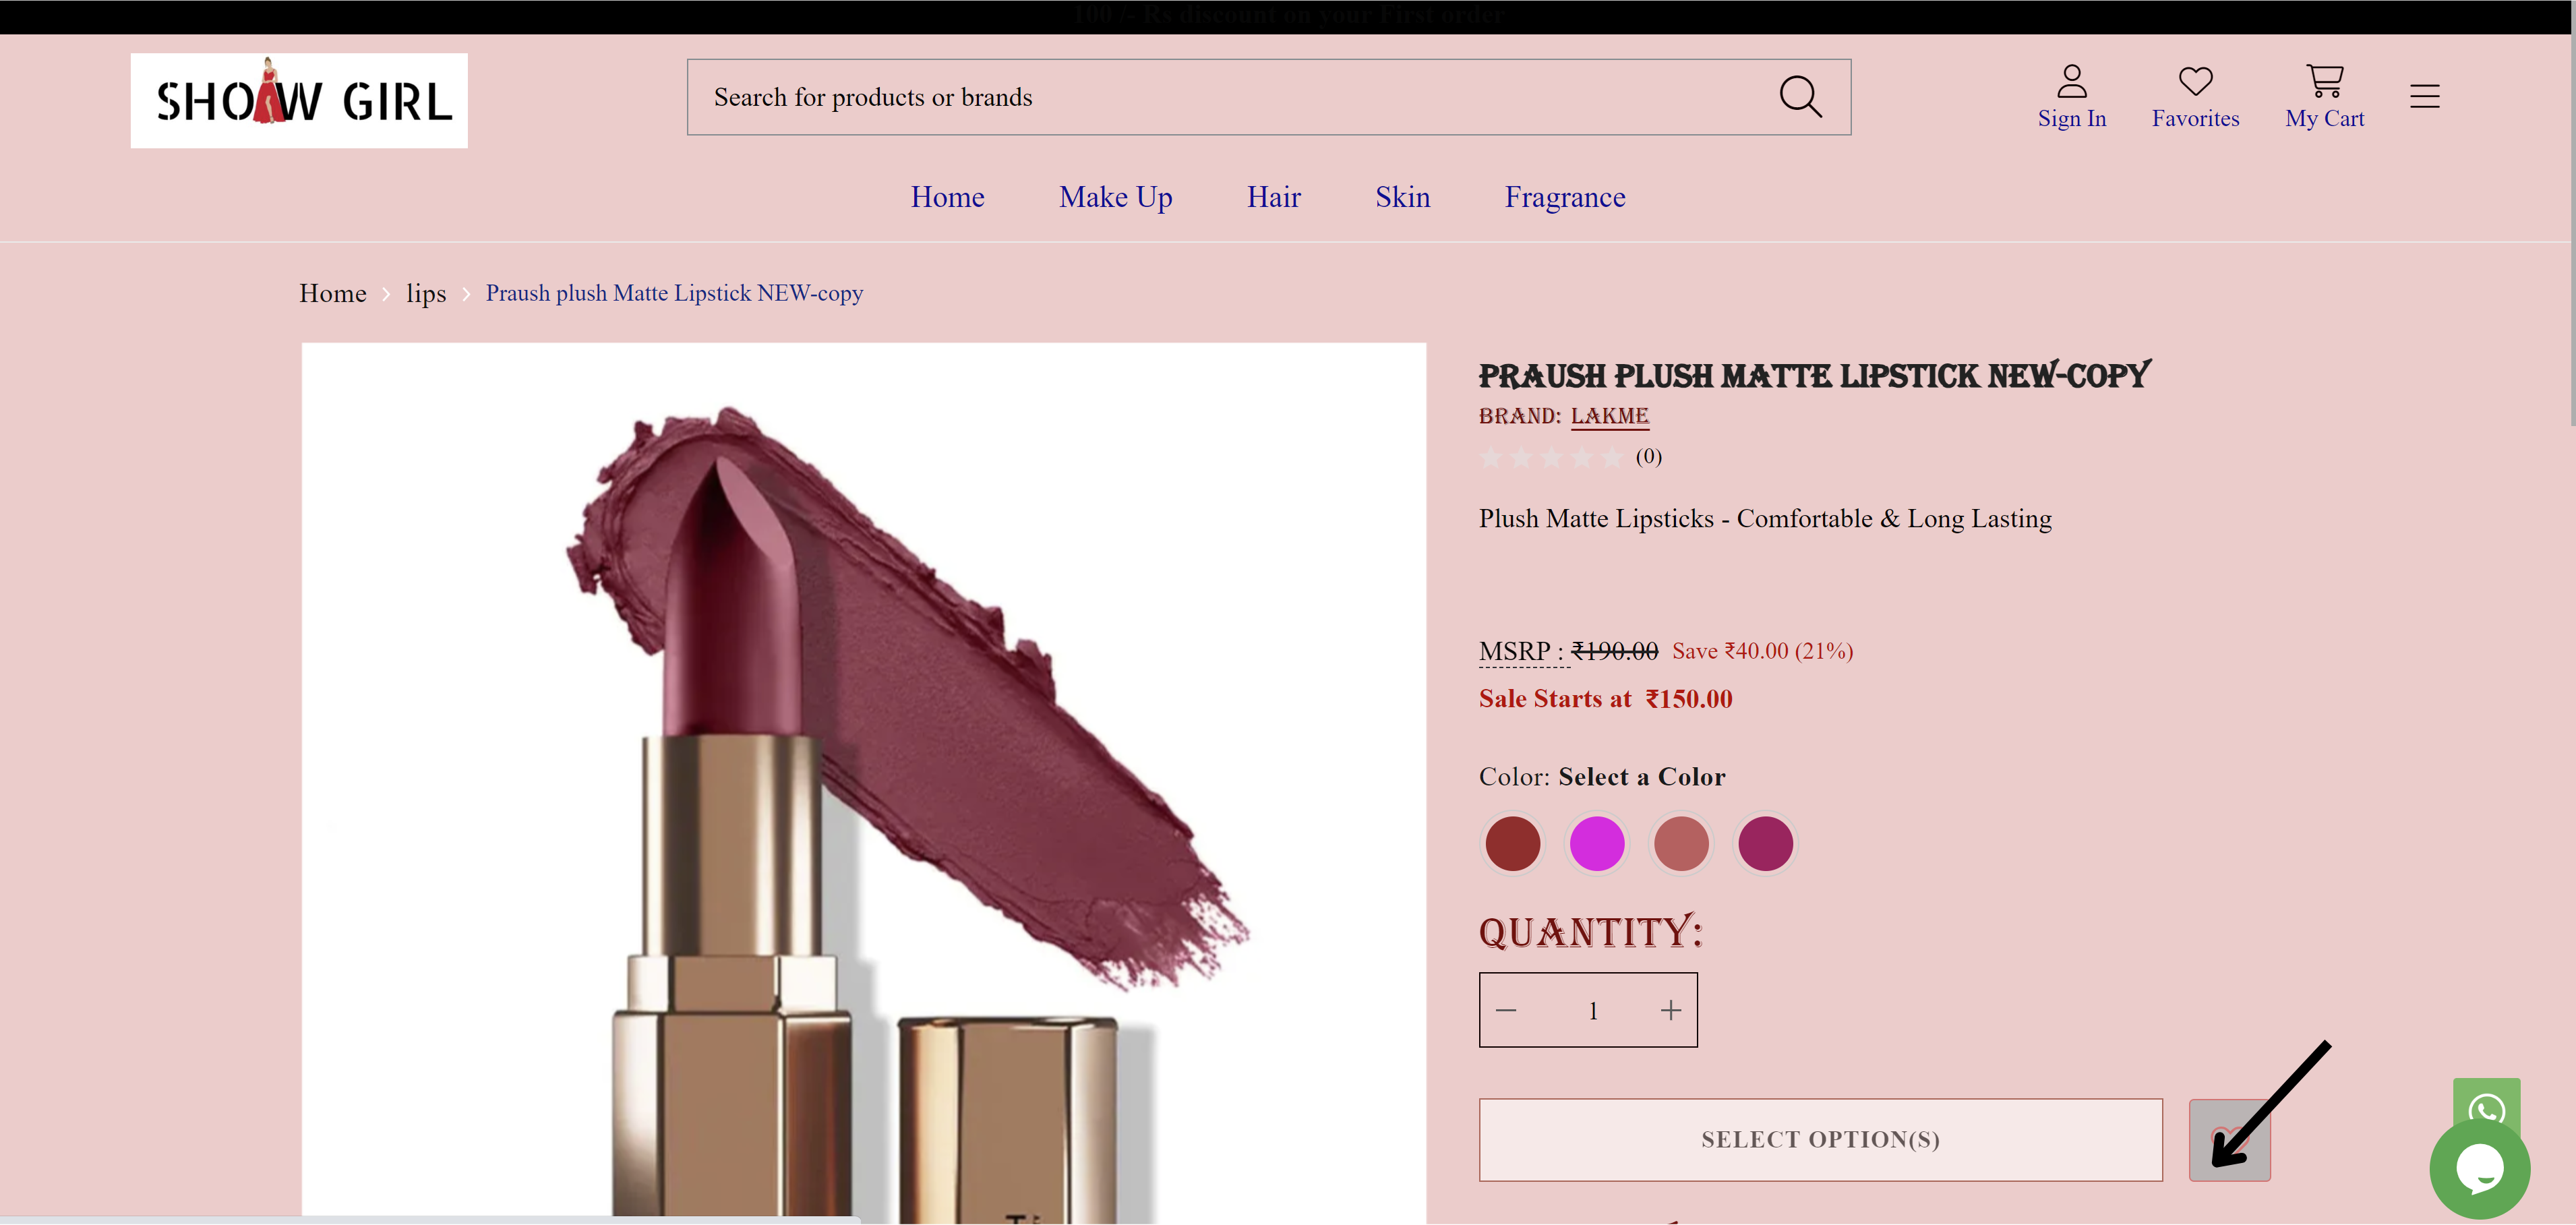Click the Save ₹40.00 (21%) text
Viewport: 2576px width, 1225px height.
tap(1762, 651)
